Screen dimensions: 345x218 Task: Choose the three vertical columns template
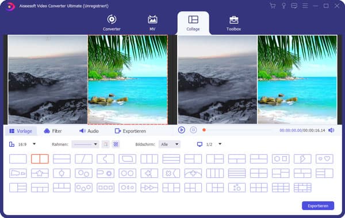pos(149,159)
